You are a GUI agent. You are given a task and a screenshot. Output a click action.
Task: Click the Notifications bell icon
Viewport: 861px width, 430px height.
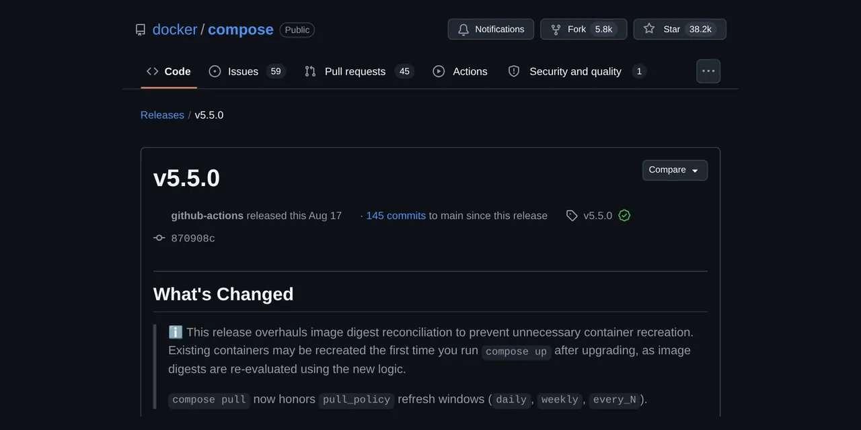coord(463,30)
